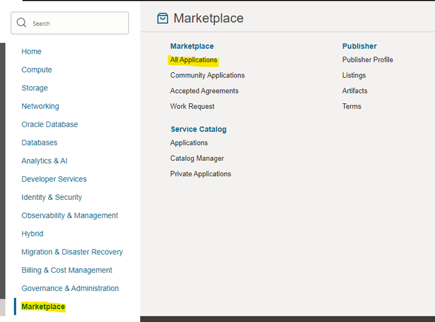Open the Community Applications link

(207, 75)
